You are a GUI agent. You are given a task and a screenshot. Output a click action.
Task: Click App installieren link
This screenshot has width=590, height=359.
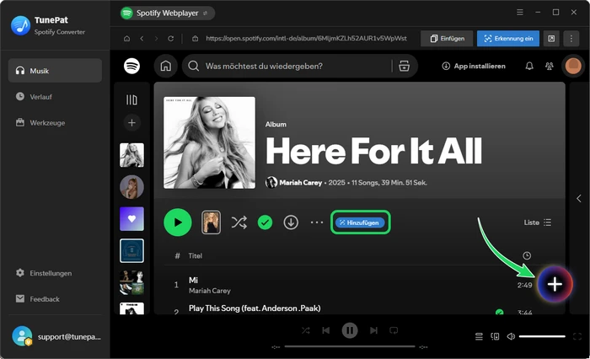(x=474, y=66)
